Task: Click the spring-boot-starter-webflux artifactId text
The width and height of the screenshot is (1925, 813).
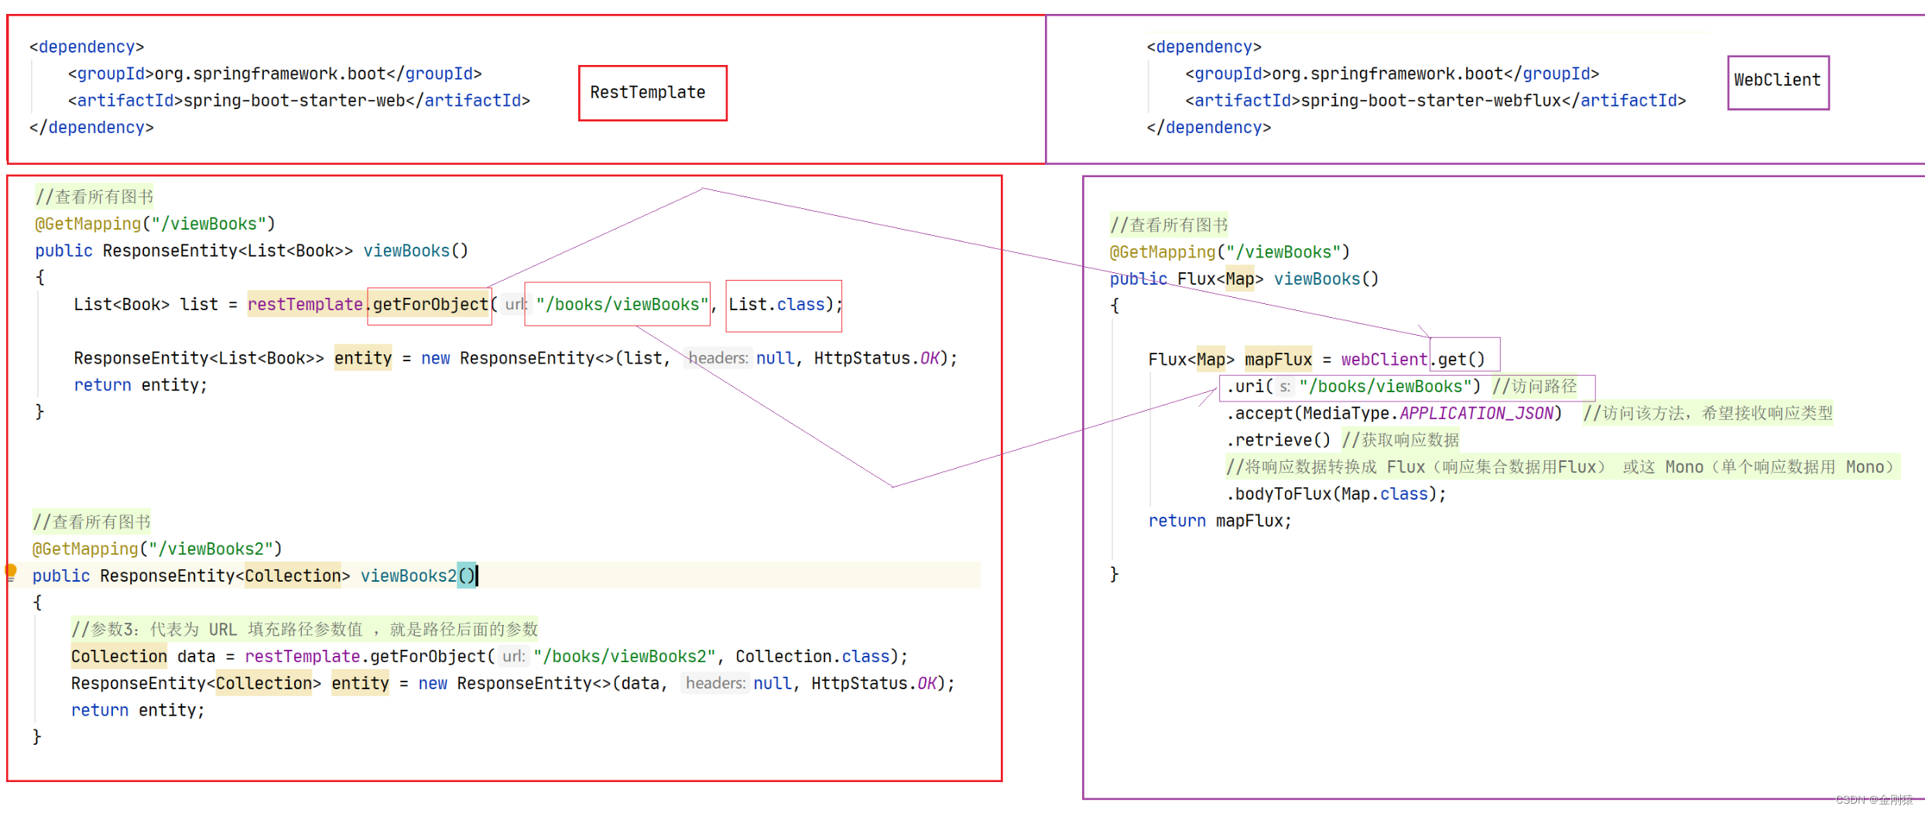Action: pyautogui.click(x=1431, y=101)
